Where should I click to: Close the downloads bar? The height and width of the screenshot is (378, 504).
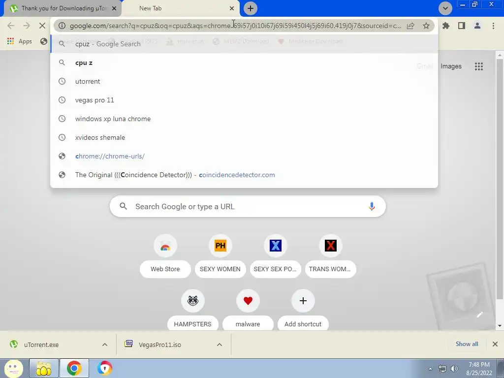495,344
